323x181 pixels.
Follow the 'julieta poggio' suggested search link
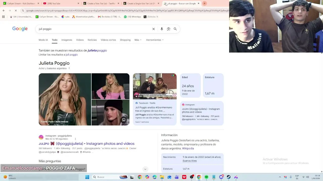pos(97,51)
